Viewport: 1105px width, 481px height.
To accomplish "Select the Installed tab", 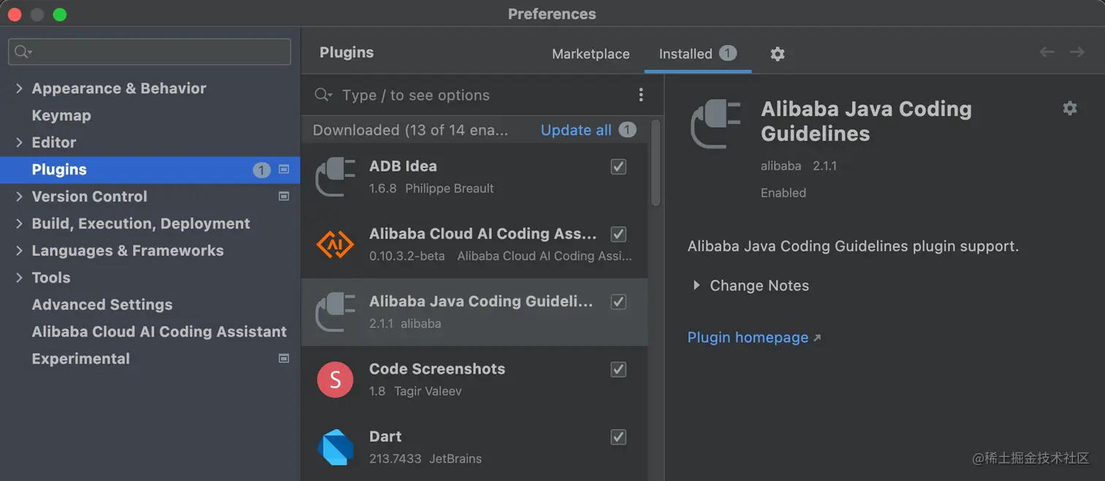I will coord(686,54).
